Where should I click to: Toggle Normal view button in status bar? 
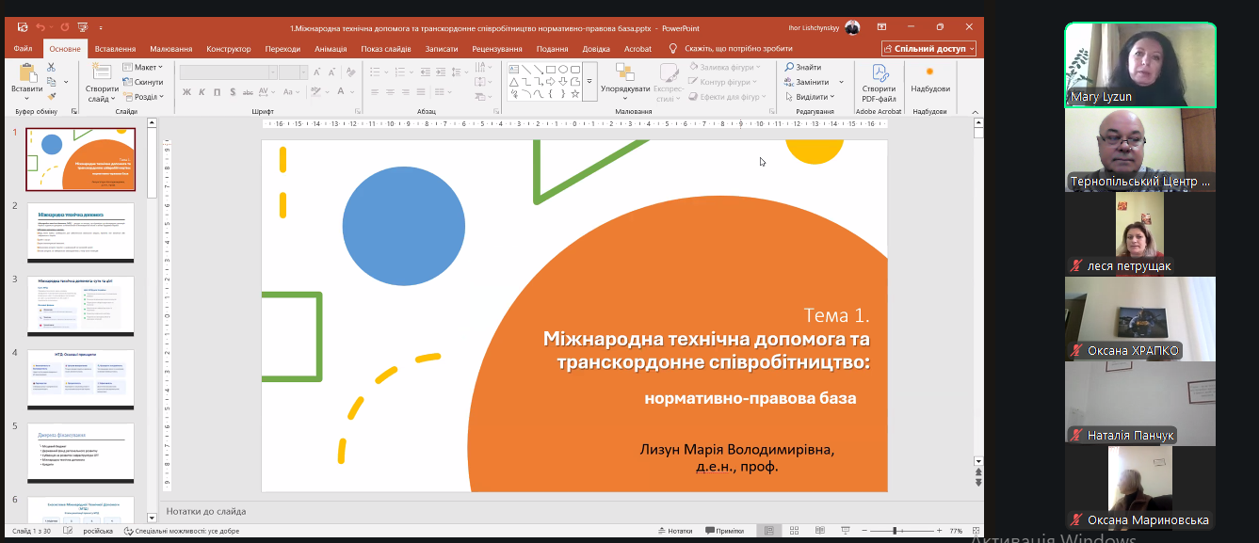tap(769, 531)
